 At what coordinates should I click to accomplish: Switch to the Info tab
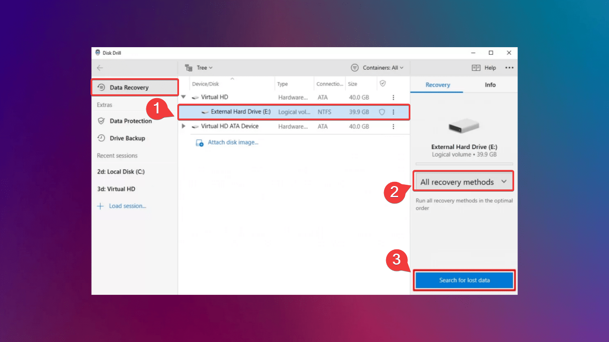point(490,85)
